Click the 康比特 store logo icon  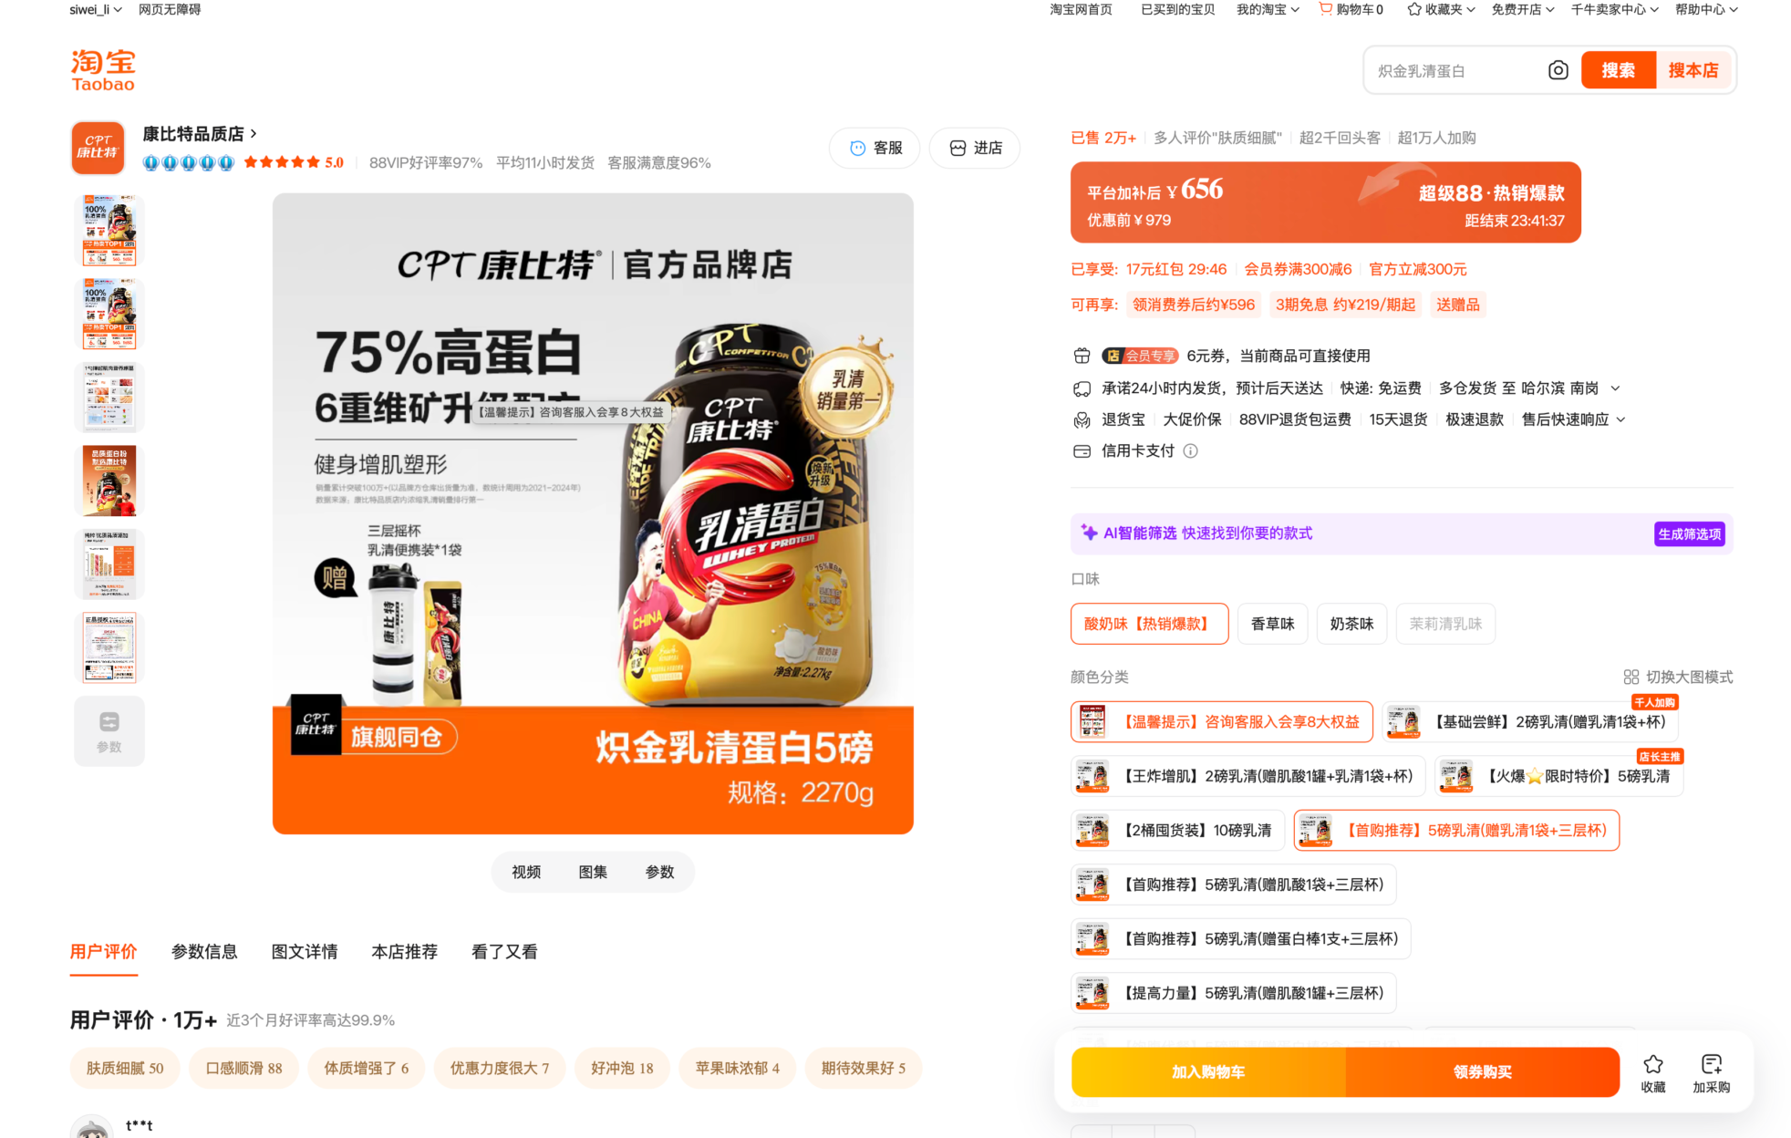point(98,147)
